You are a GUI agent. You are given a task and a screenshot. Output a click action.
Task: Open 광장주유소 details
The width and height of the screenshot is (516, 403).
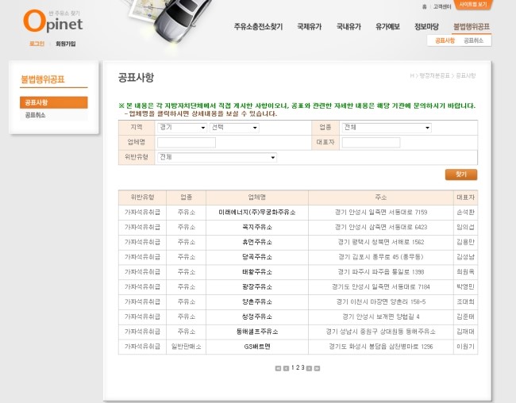(x=257, y=287)
